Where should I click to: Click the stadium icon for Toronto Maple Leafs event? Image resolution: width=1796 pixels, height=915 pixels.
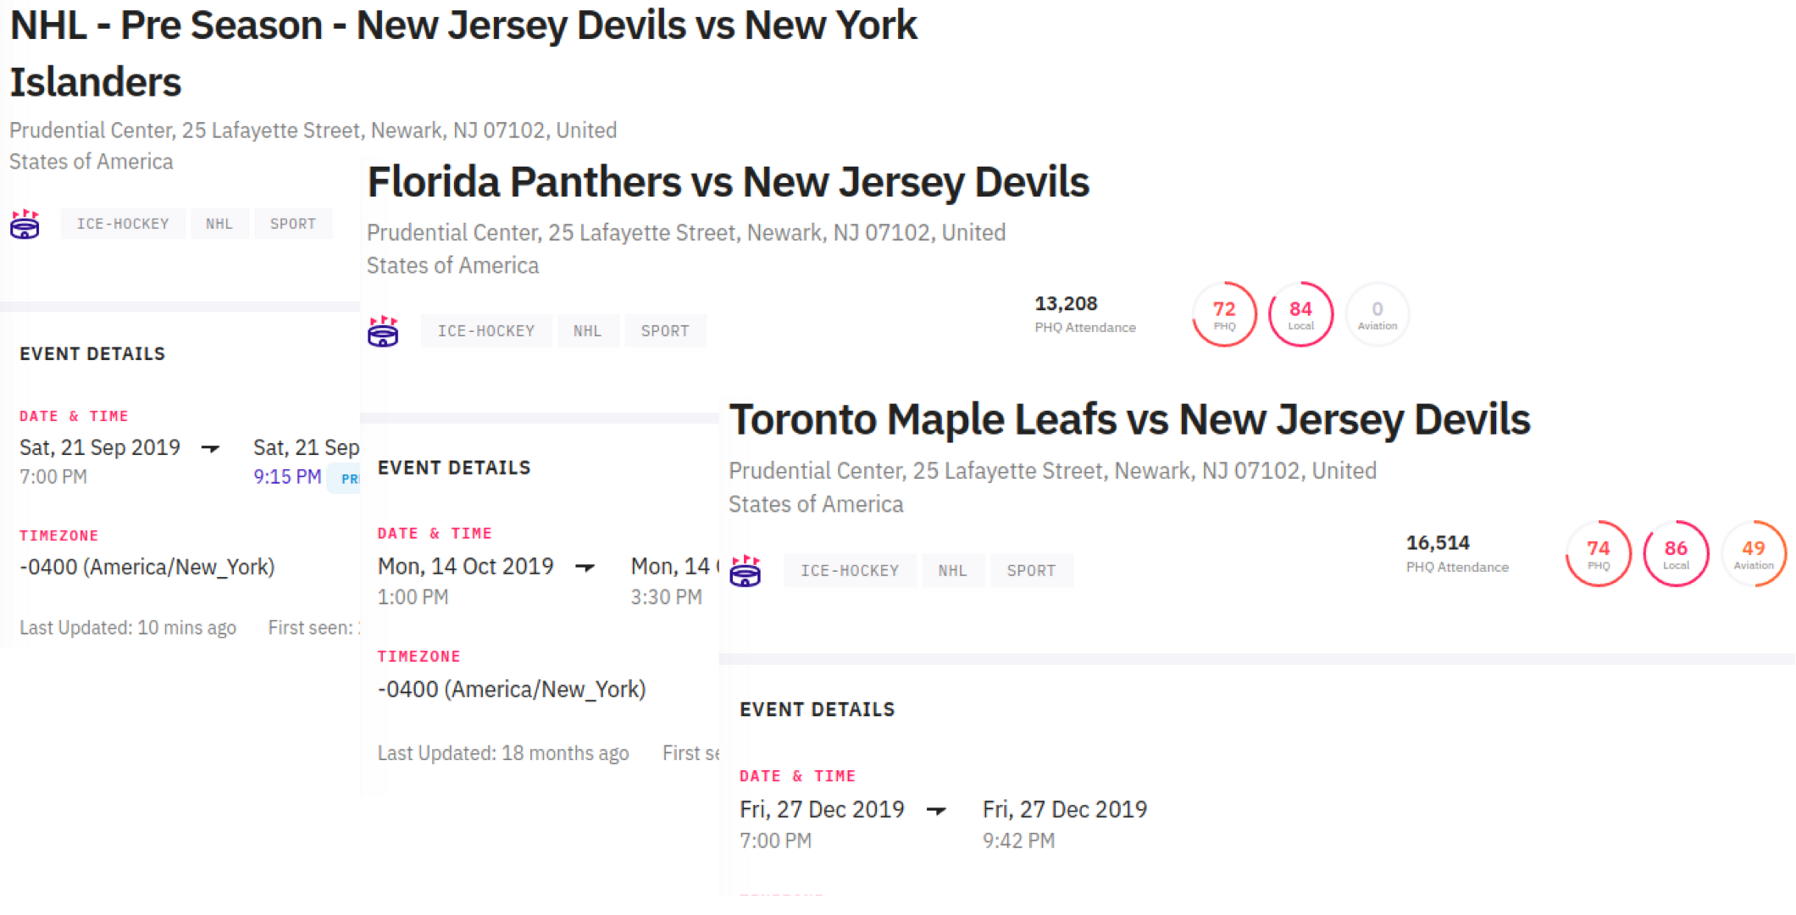coord(746,571)
